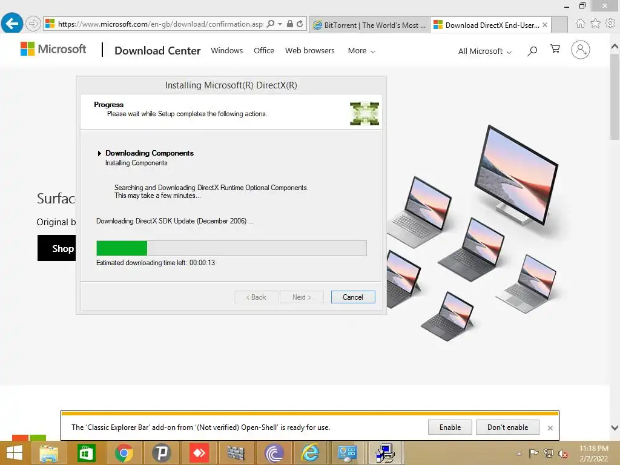Open the shopping cart icon
The width and height of the screenshot is (620, 465).
point(555,49)
